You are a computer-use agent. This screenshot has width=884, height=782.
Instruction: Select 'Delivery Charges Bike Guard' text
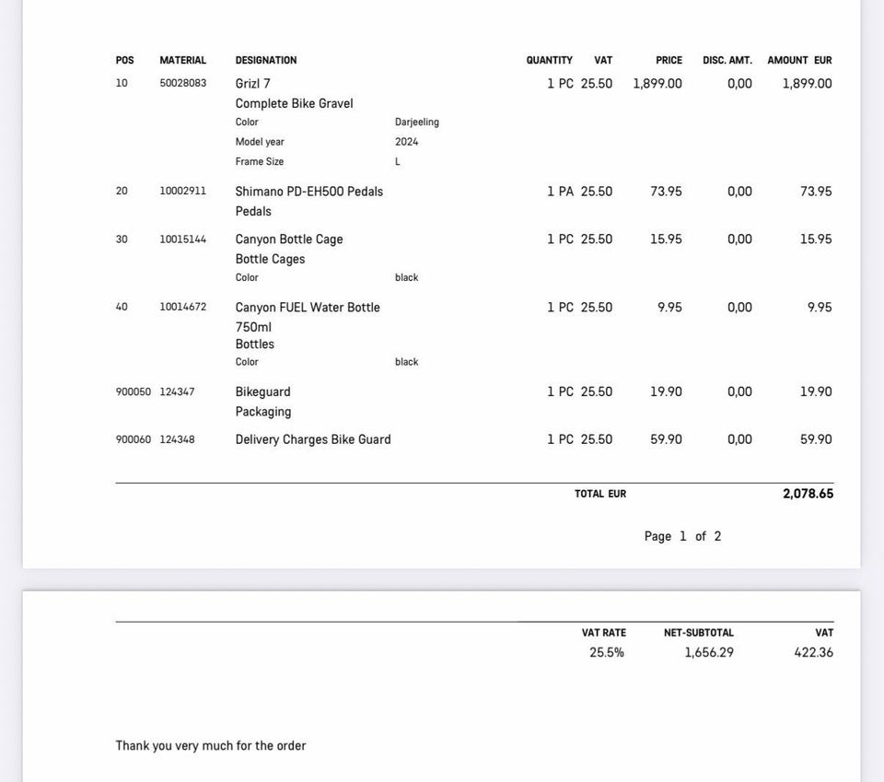313,439
